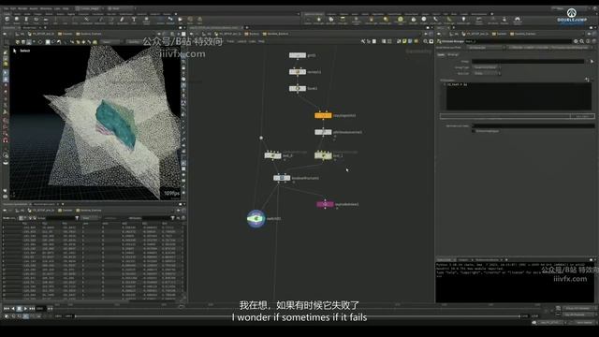Image resolution: width=599 pixels, height=337 pixels.
Task: Click the wrench tools icon in network toolbar
Action: click(363, 41)
